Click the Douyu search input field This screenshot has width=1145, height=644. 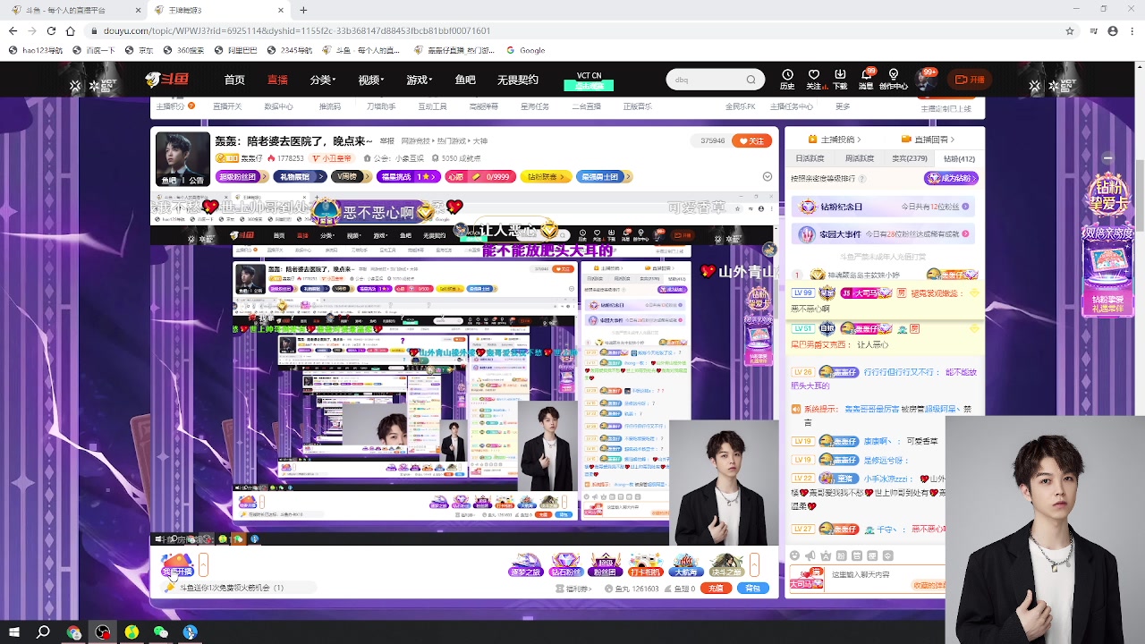707,80
